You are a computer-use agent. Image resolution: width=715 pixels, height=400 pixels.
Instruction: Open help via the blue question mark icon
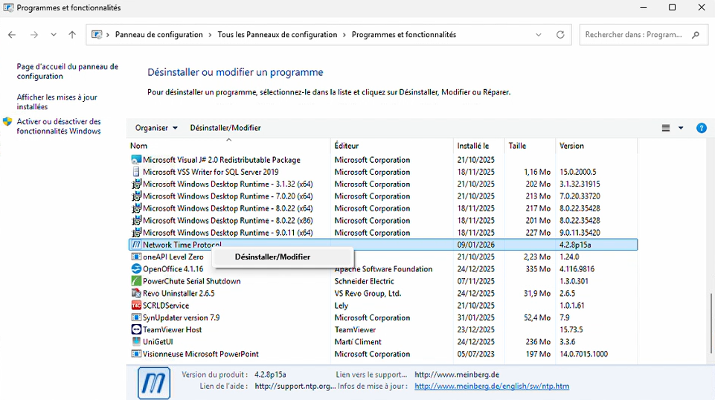click(x=701, y=128)
